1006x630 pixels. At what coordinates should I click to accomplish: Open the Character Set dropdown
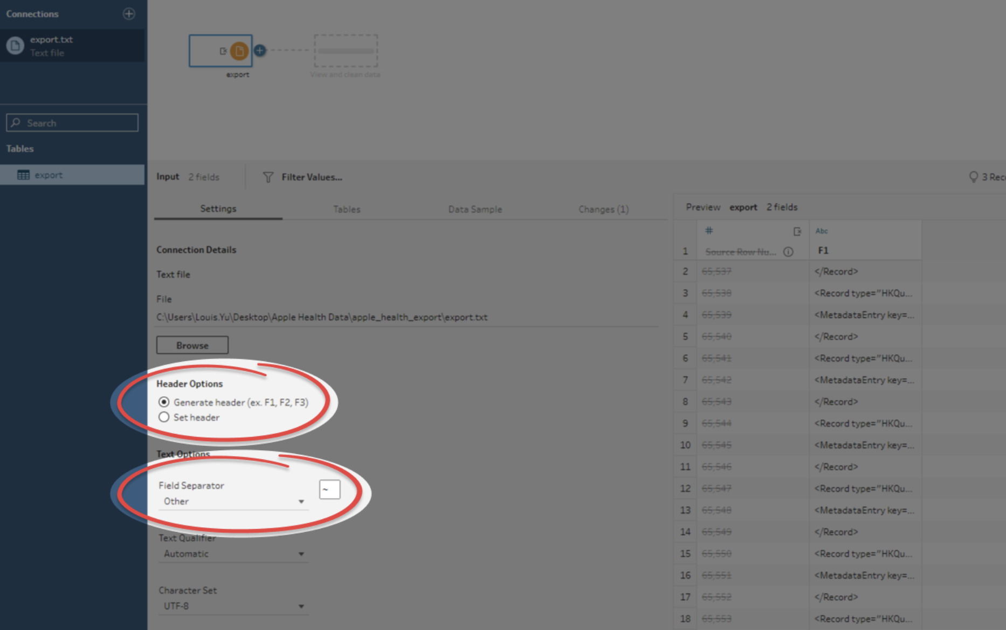tap(233, 606)
